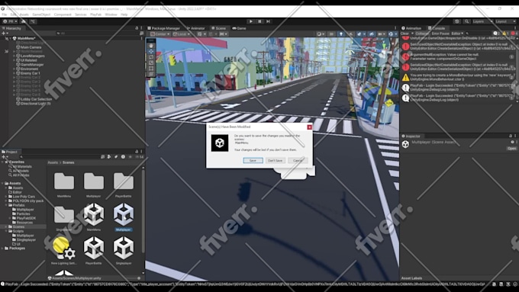Open the Multiplayer folder in Scenes
519x292 pixels.
(94, 181)
